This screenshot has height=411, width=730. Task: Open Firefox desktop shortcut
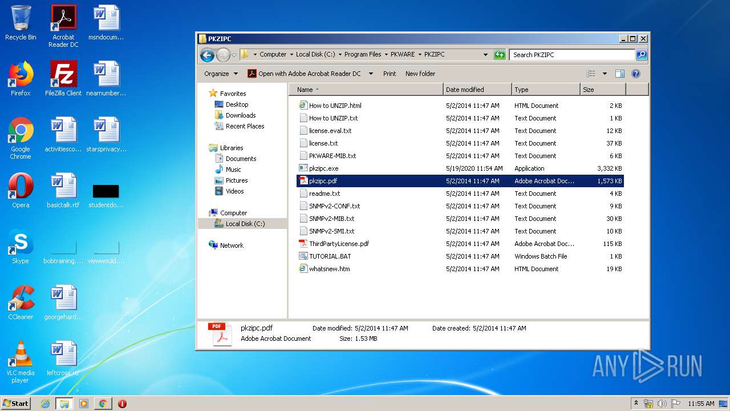point(21,79)
